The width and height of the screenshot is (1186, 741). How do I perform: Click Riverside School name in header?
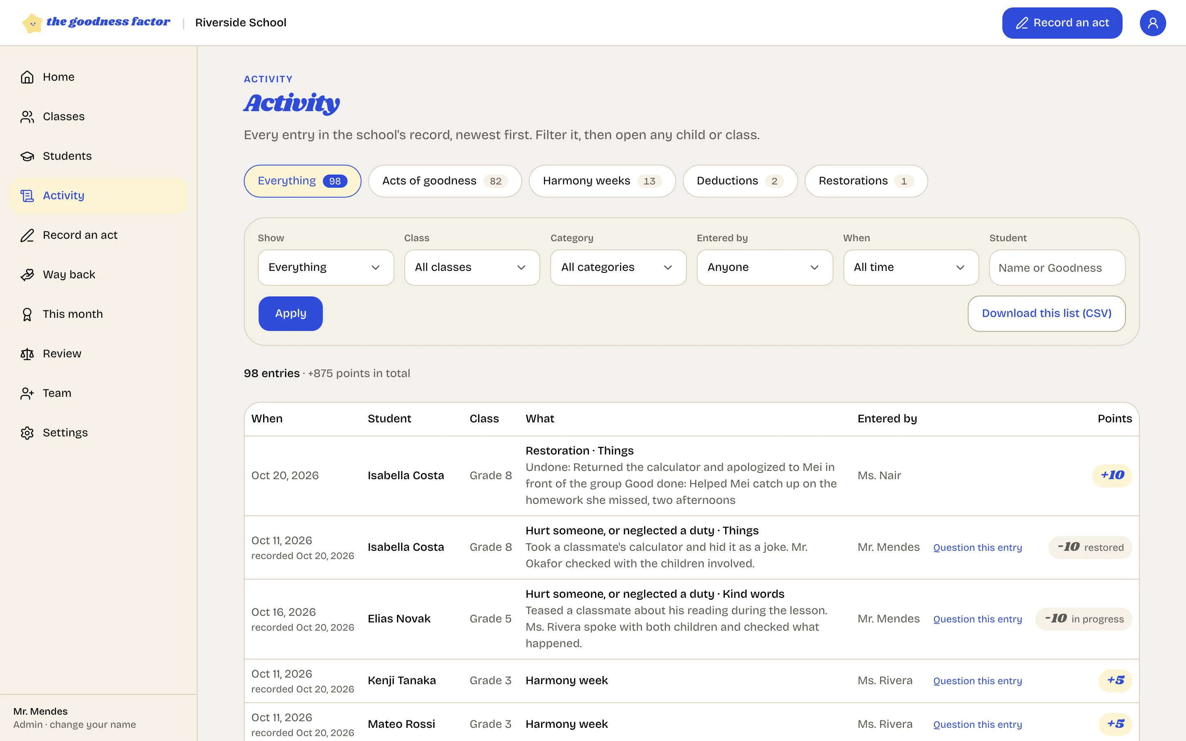pos(240,23)
